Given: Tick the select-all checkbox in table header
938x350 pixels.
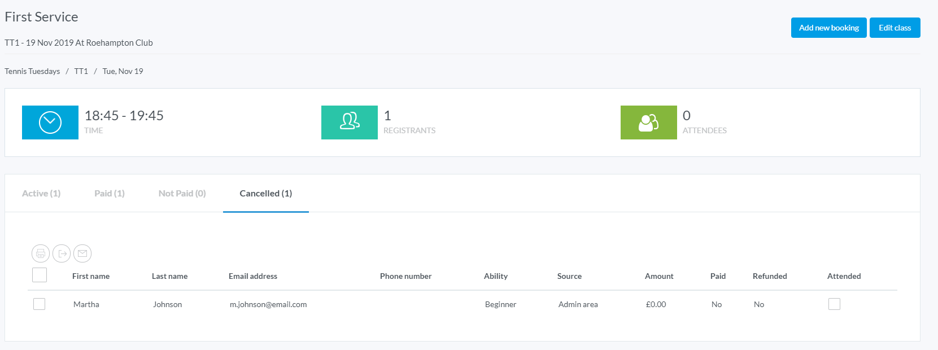Looking at the screenshot, I should point(40,275).
